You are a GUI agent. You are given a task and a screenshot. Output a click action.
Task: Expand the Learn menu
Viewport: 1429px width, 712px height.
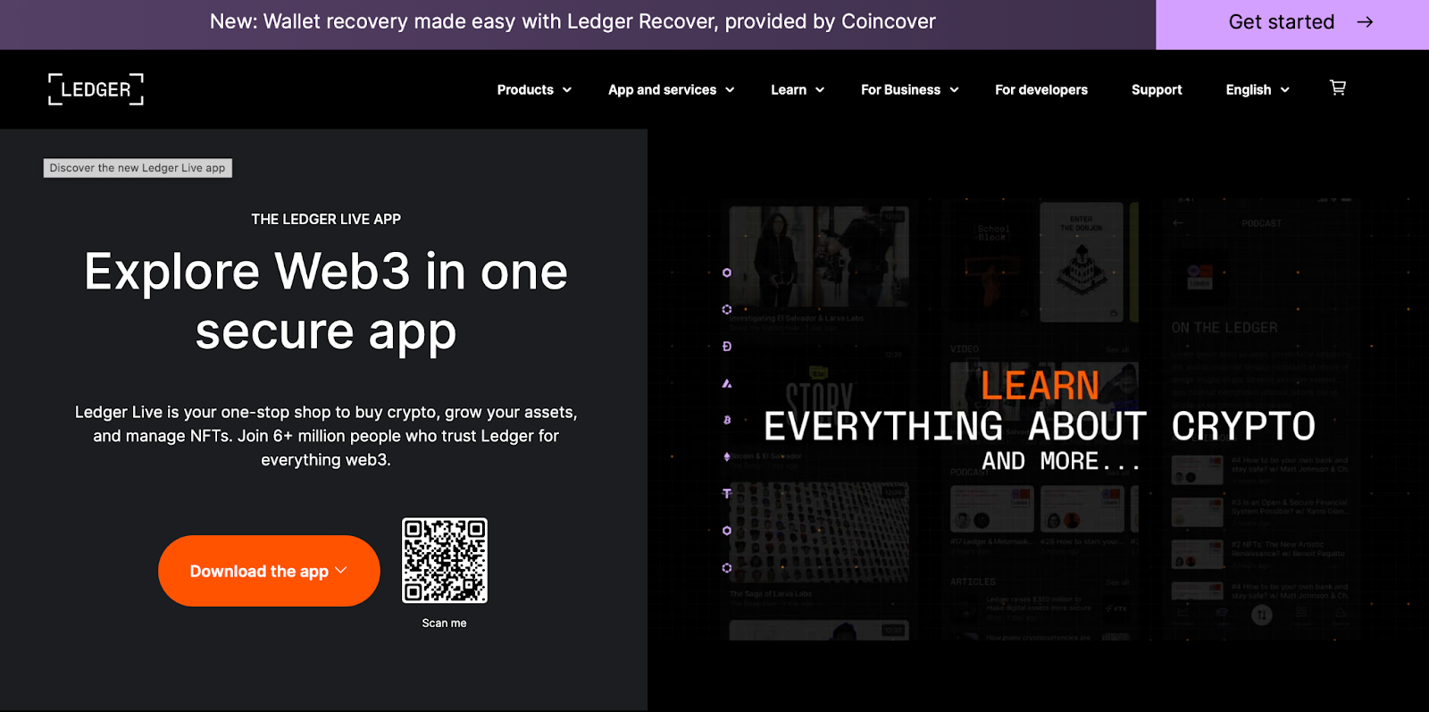798,89
